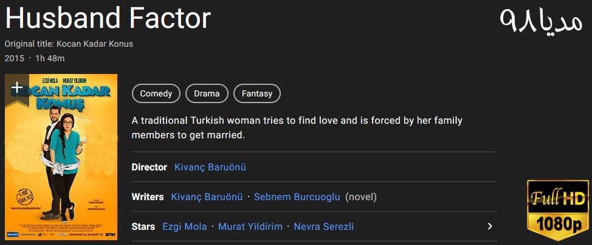This screenshot has width=592, height=245.
Task: Go to Nevra Serezli's page
Action: 324,227
